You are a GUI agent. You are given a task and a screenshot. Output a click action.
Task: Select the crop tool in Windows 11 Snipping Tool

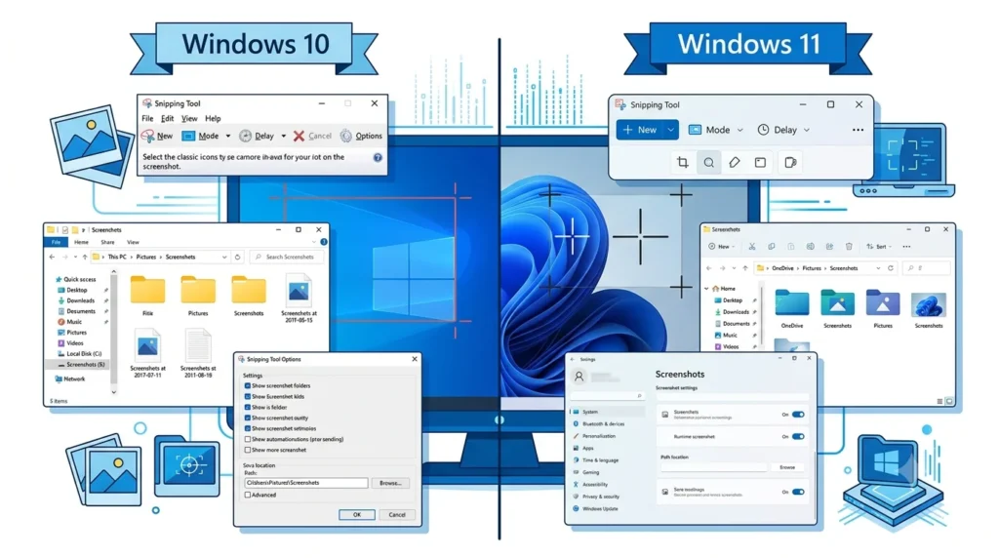pyautogui.click(x=682, y=163)
